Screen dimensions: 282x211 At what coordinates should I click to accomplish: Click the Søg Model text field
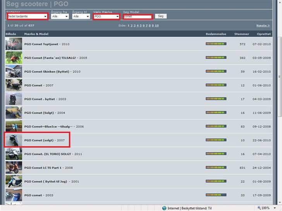pyautogui.click(x=137, y=17)
